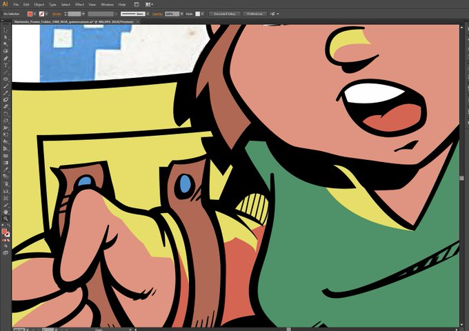Click the stroke swatch in control bar

click(41, 14)
